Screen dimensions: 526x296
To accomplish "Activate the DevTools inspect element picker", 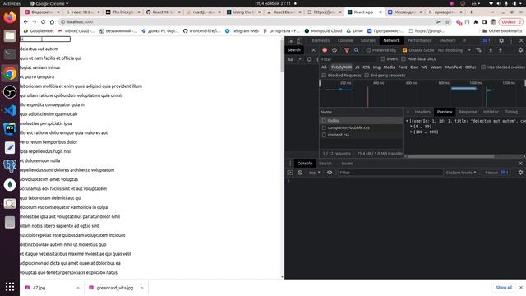I will 290,40.
